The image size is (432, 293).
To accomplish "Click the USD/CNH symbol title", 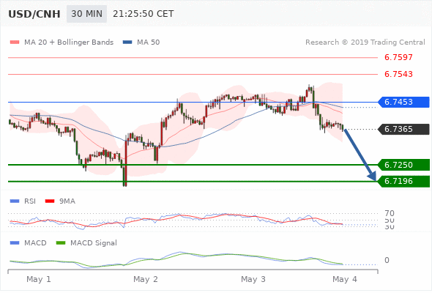I will [x=34, y=14].
